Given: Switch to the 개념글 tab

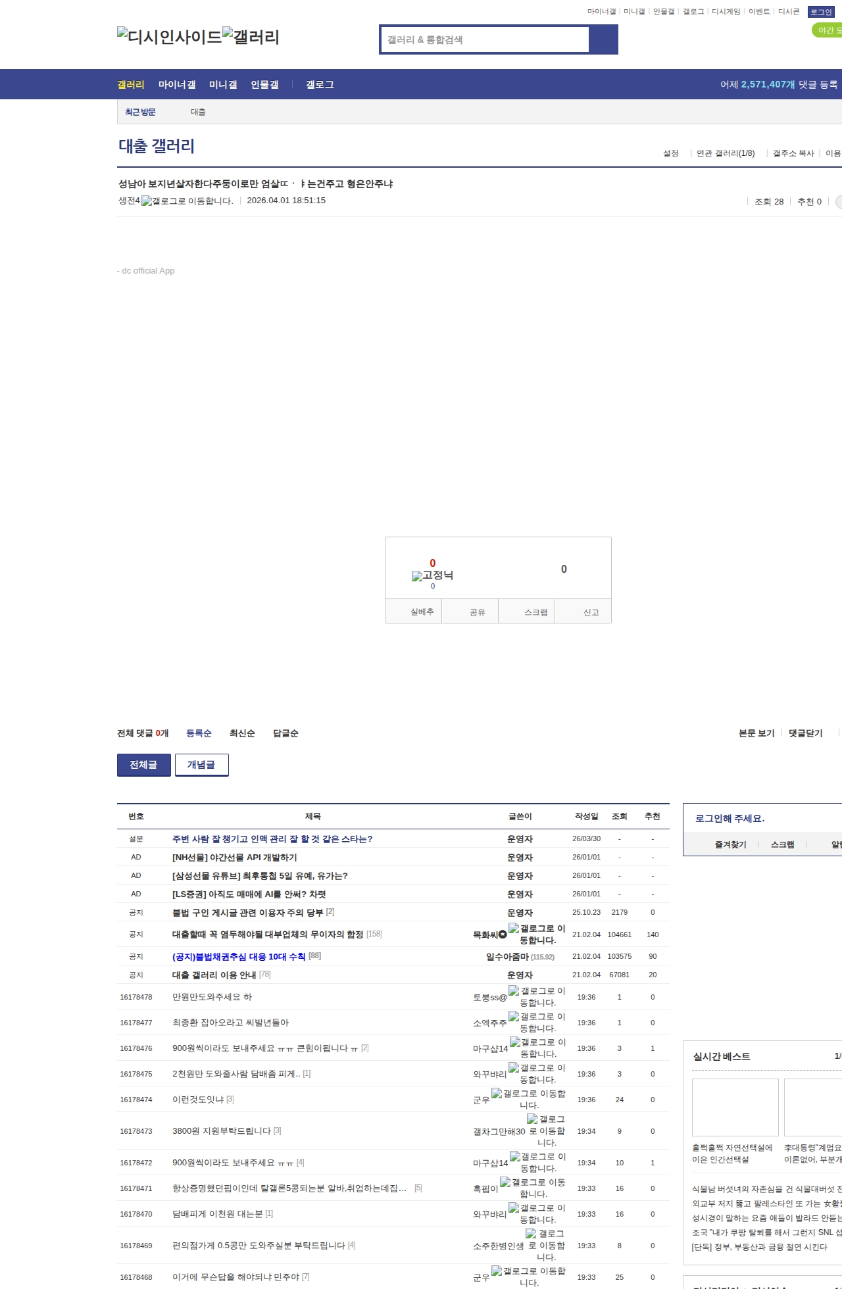Looking at the screenshot, I should [x=202, y=765].
